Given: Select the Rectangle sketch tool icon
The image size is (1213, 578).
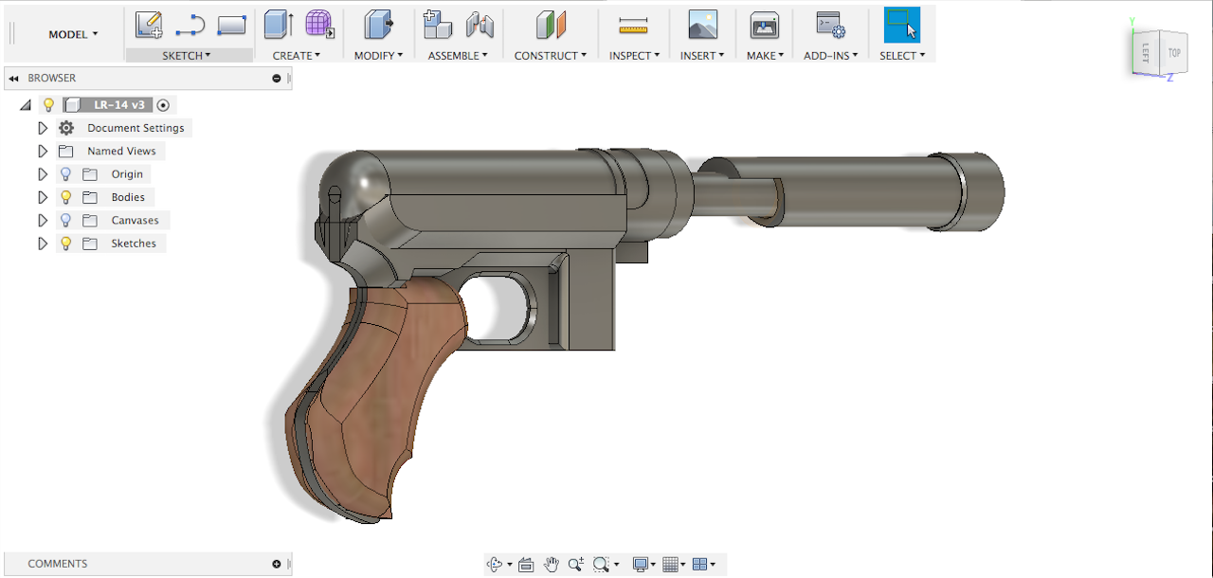Looking at the screenshot, I should coord(232,25).
